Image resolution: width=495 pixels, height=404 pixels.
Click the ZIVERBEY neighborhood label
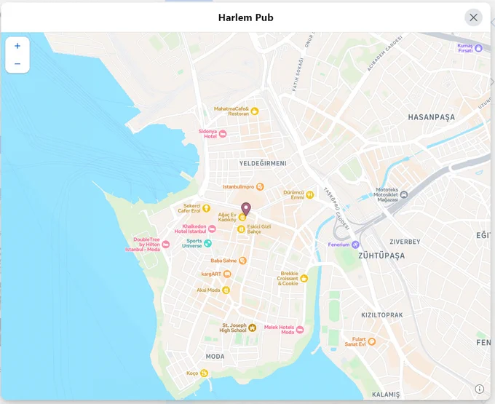point(405,242)
